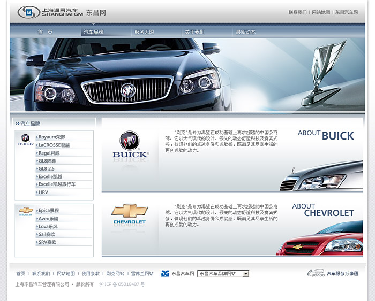
Task: Open the 东昌汽车品牌网站 dropdown
Action: click(223, 274)
